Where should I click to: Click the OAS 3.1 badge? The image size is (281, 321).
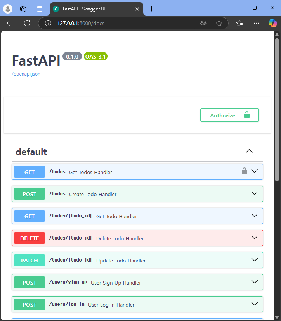(x=95, y=56)
